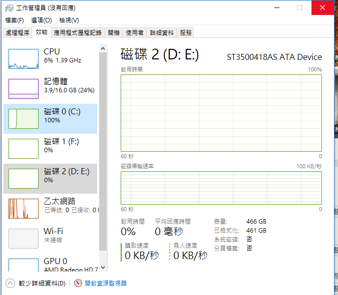Open the 開機 tab
338x295 pixels.
pyautogui.click(x=114, y=32)
